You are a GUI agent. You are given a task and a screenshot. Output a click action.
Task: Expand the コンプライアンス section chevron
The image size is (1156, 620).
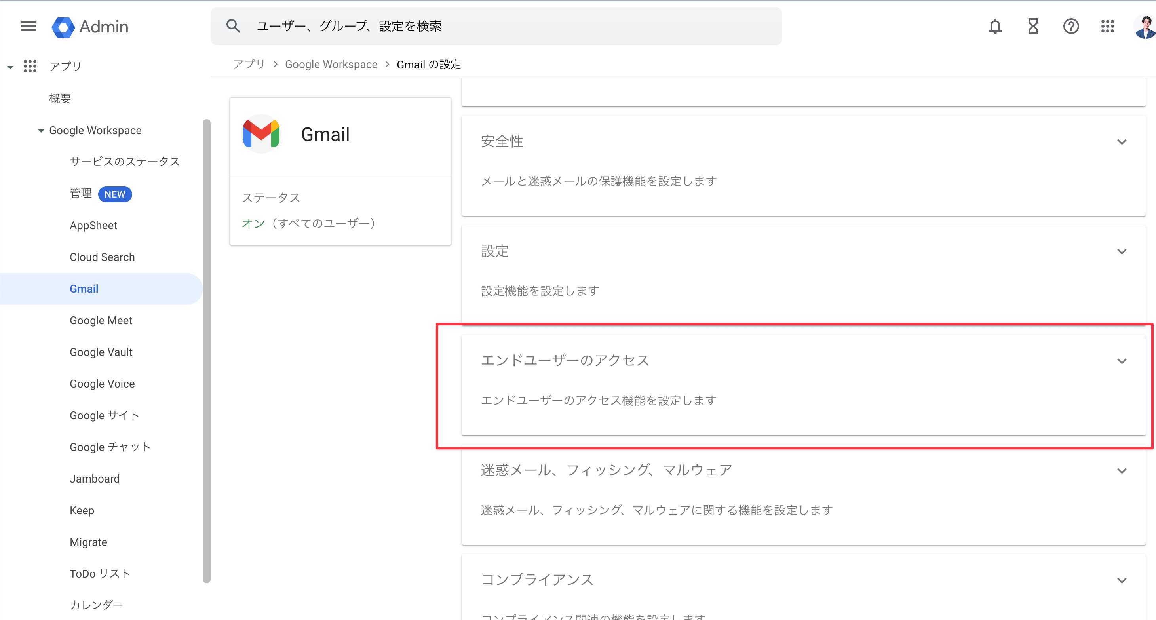(1122, 580)
